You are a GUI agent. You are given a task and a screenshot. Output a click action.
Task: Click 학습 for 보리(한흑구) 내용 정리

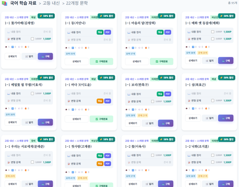coord(160,94)
